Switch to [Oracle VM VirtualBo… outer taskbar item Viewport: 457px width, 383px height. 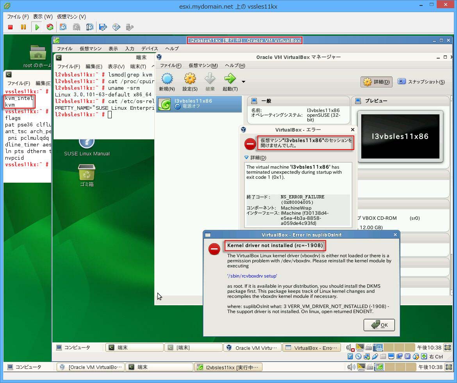91,367
